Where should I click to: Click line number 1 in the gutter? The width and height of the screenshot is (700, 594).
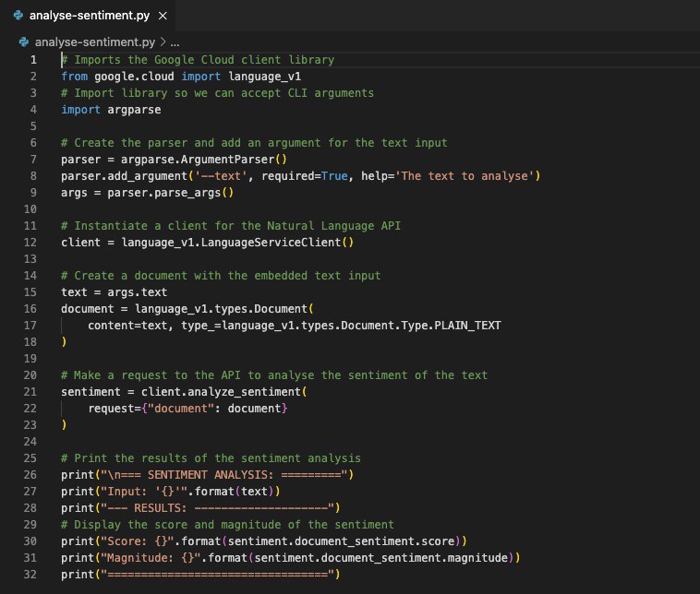click(33, 60)
